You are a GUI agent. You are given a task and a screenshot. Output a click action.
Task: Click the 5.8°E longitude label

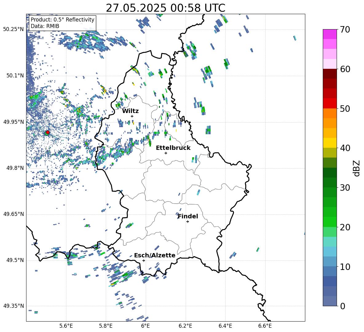106,326
